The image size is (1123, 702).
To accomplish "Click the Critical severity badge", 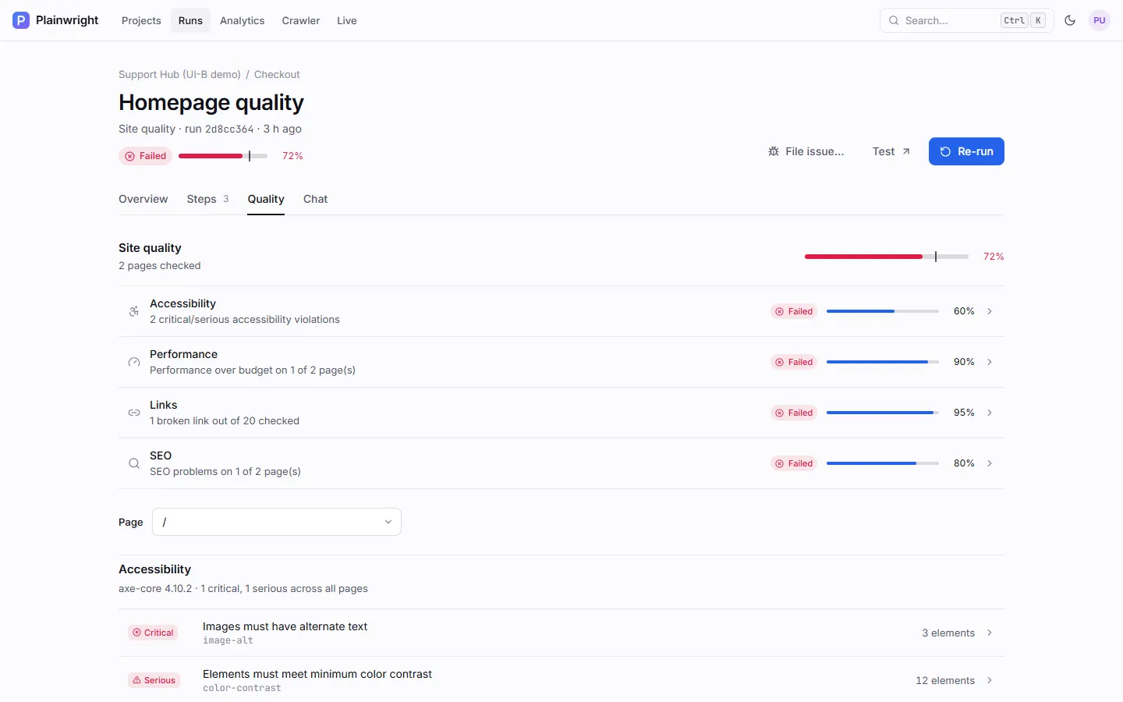I will (x=153, y=633).
